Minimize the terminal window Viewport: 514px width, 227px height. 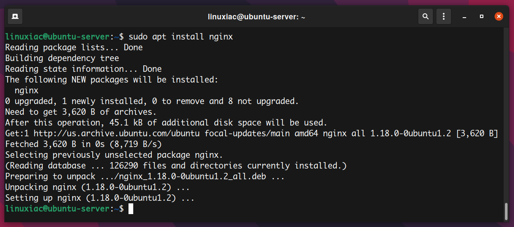(464, 17)
